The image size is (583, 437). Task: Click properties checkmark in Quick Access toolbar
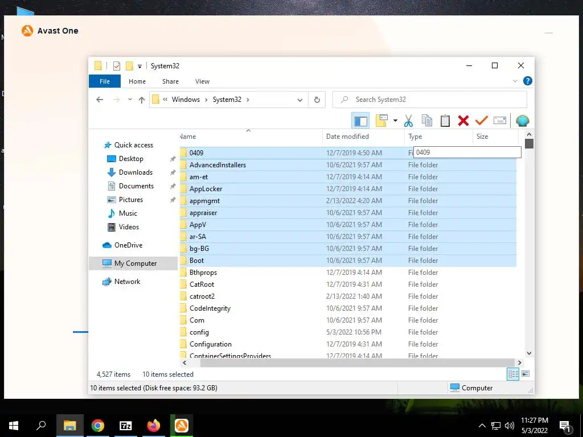pyautogui.click(x=116, y=66)
